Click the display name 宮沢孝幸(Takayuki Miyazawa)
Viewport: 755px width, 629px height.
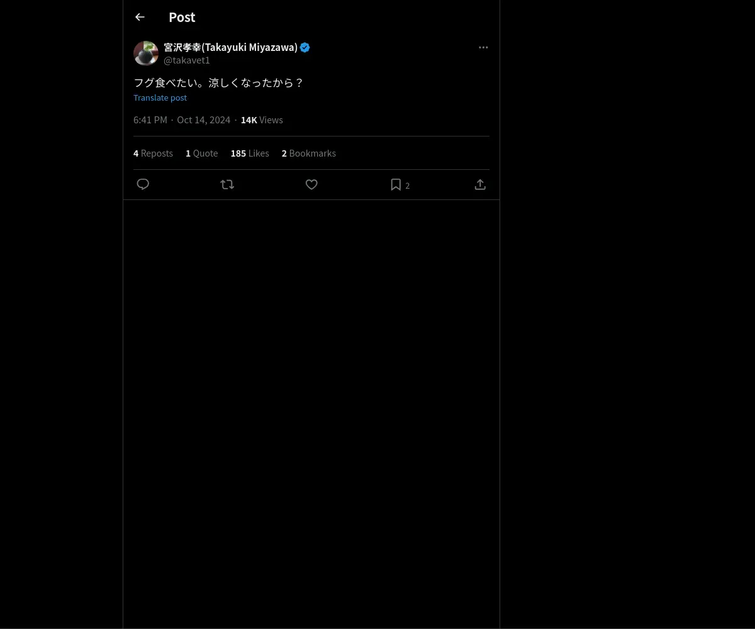tap(230, 47)
